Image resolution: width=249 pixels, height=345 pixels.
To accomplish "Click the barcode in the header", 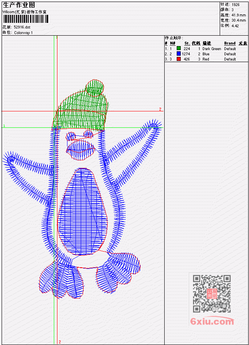I will 26,19.
